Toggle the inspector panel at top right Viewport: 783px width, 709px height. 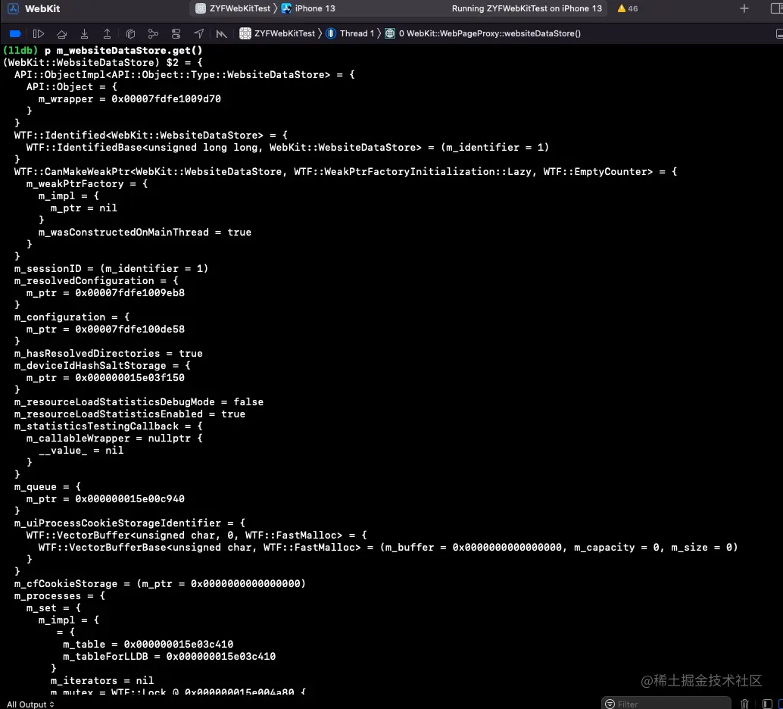pos(776,8)
